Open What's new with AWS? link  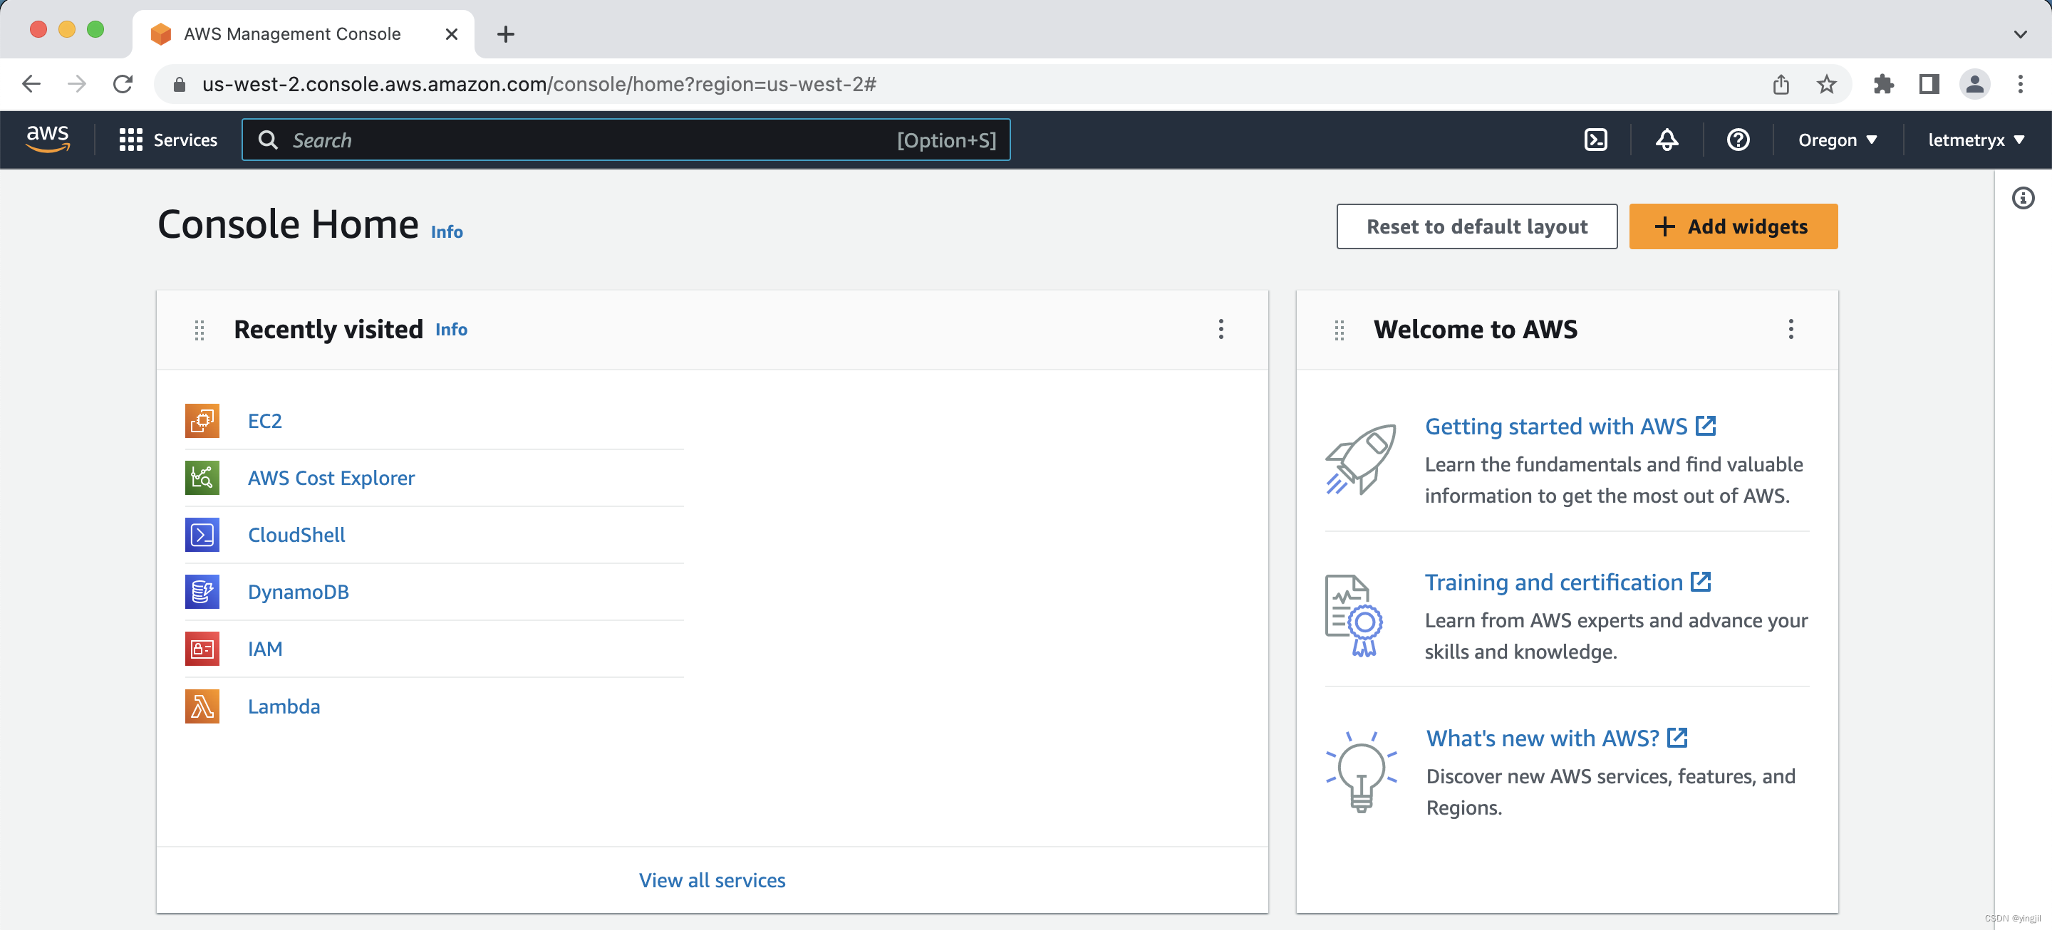tap(1557, 738)
